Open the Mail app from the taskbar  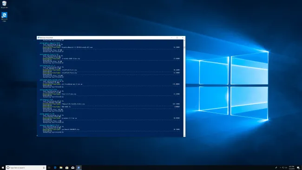click(73, 168)
